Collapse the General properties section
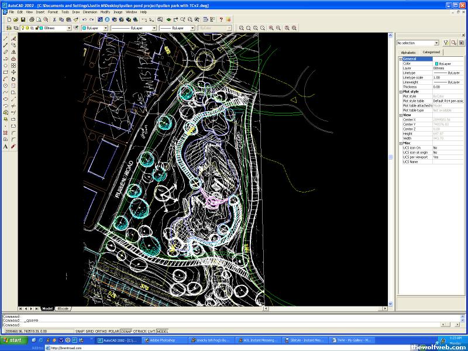 (x=401, y=58)
